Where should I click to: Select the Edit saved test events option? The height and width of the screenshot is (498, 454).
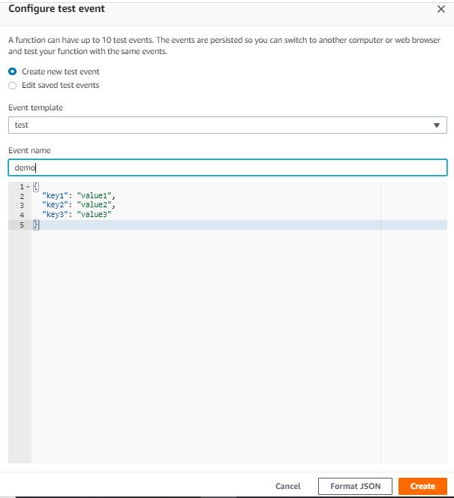click(12, 85)
